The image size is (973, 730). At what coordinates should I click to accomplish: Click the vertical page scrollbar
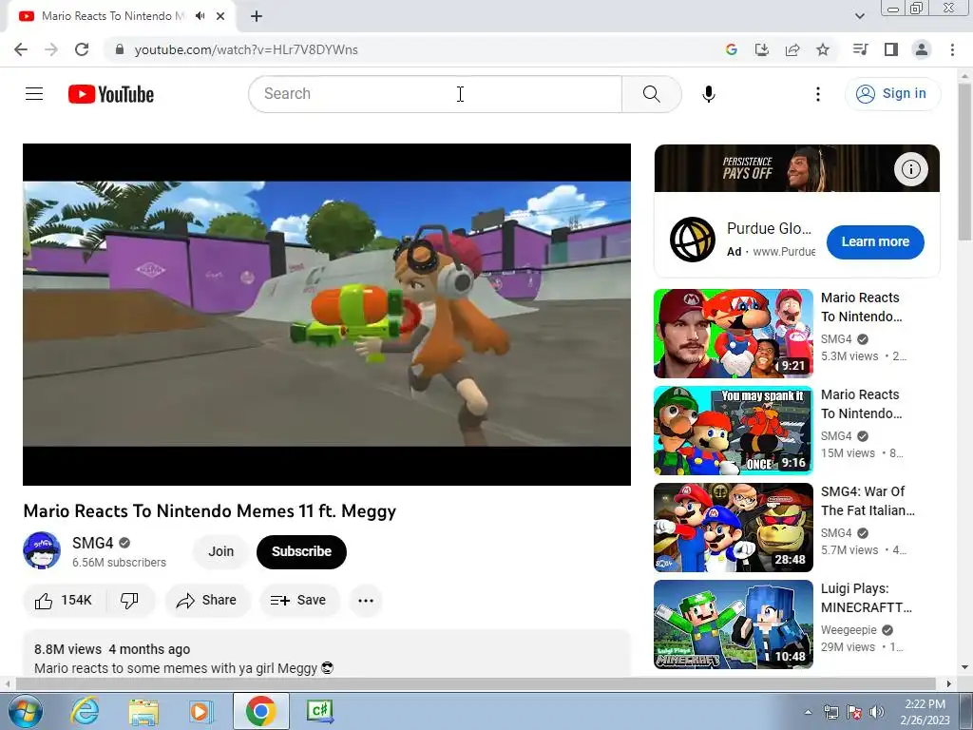964,162
